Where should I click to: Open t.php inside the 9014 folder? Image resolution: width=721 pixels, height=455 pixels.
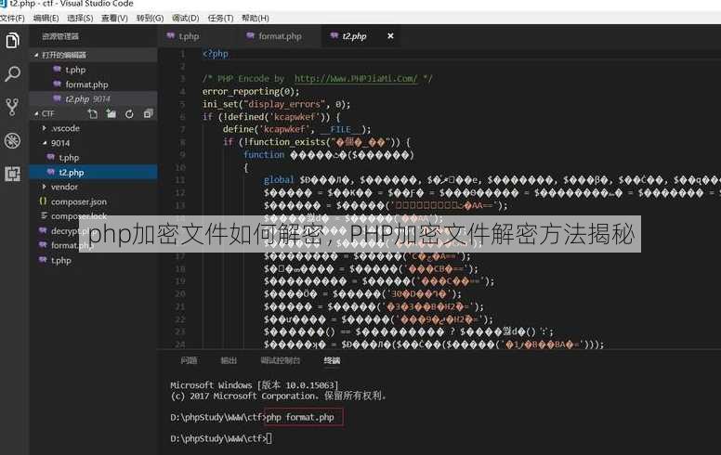click(x=93, y=158)
